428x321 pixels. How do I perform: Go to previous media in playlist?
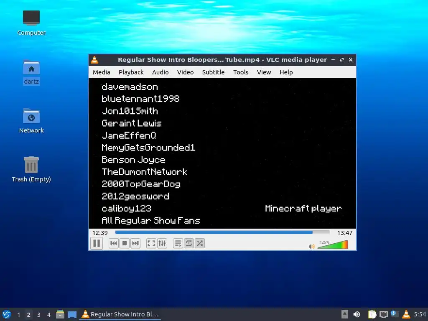114,243
